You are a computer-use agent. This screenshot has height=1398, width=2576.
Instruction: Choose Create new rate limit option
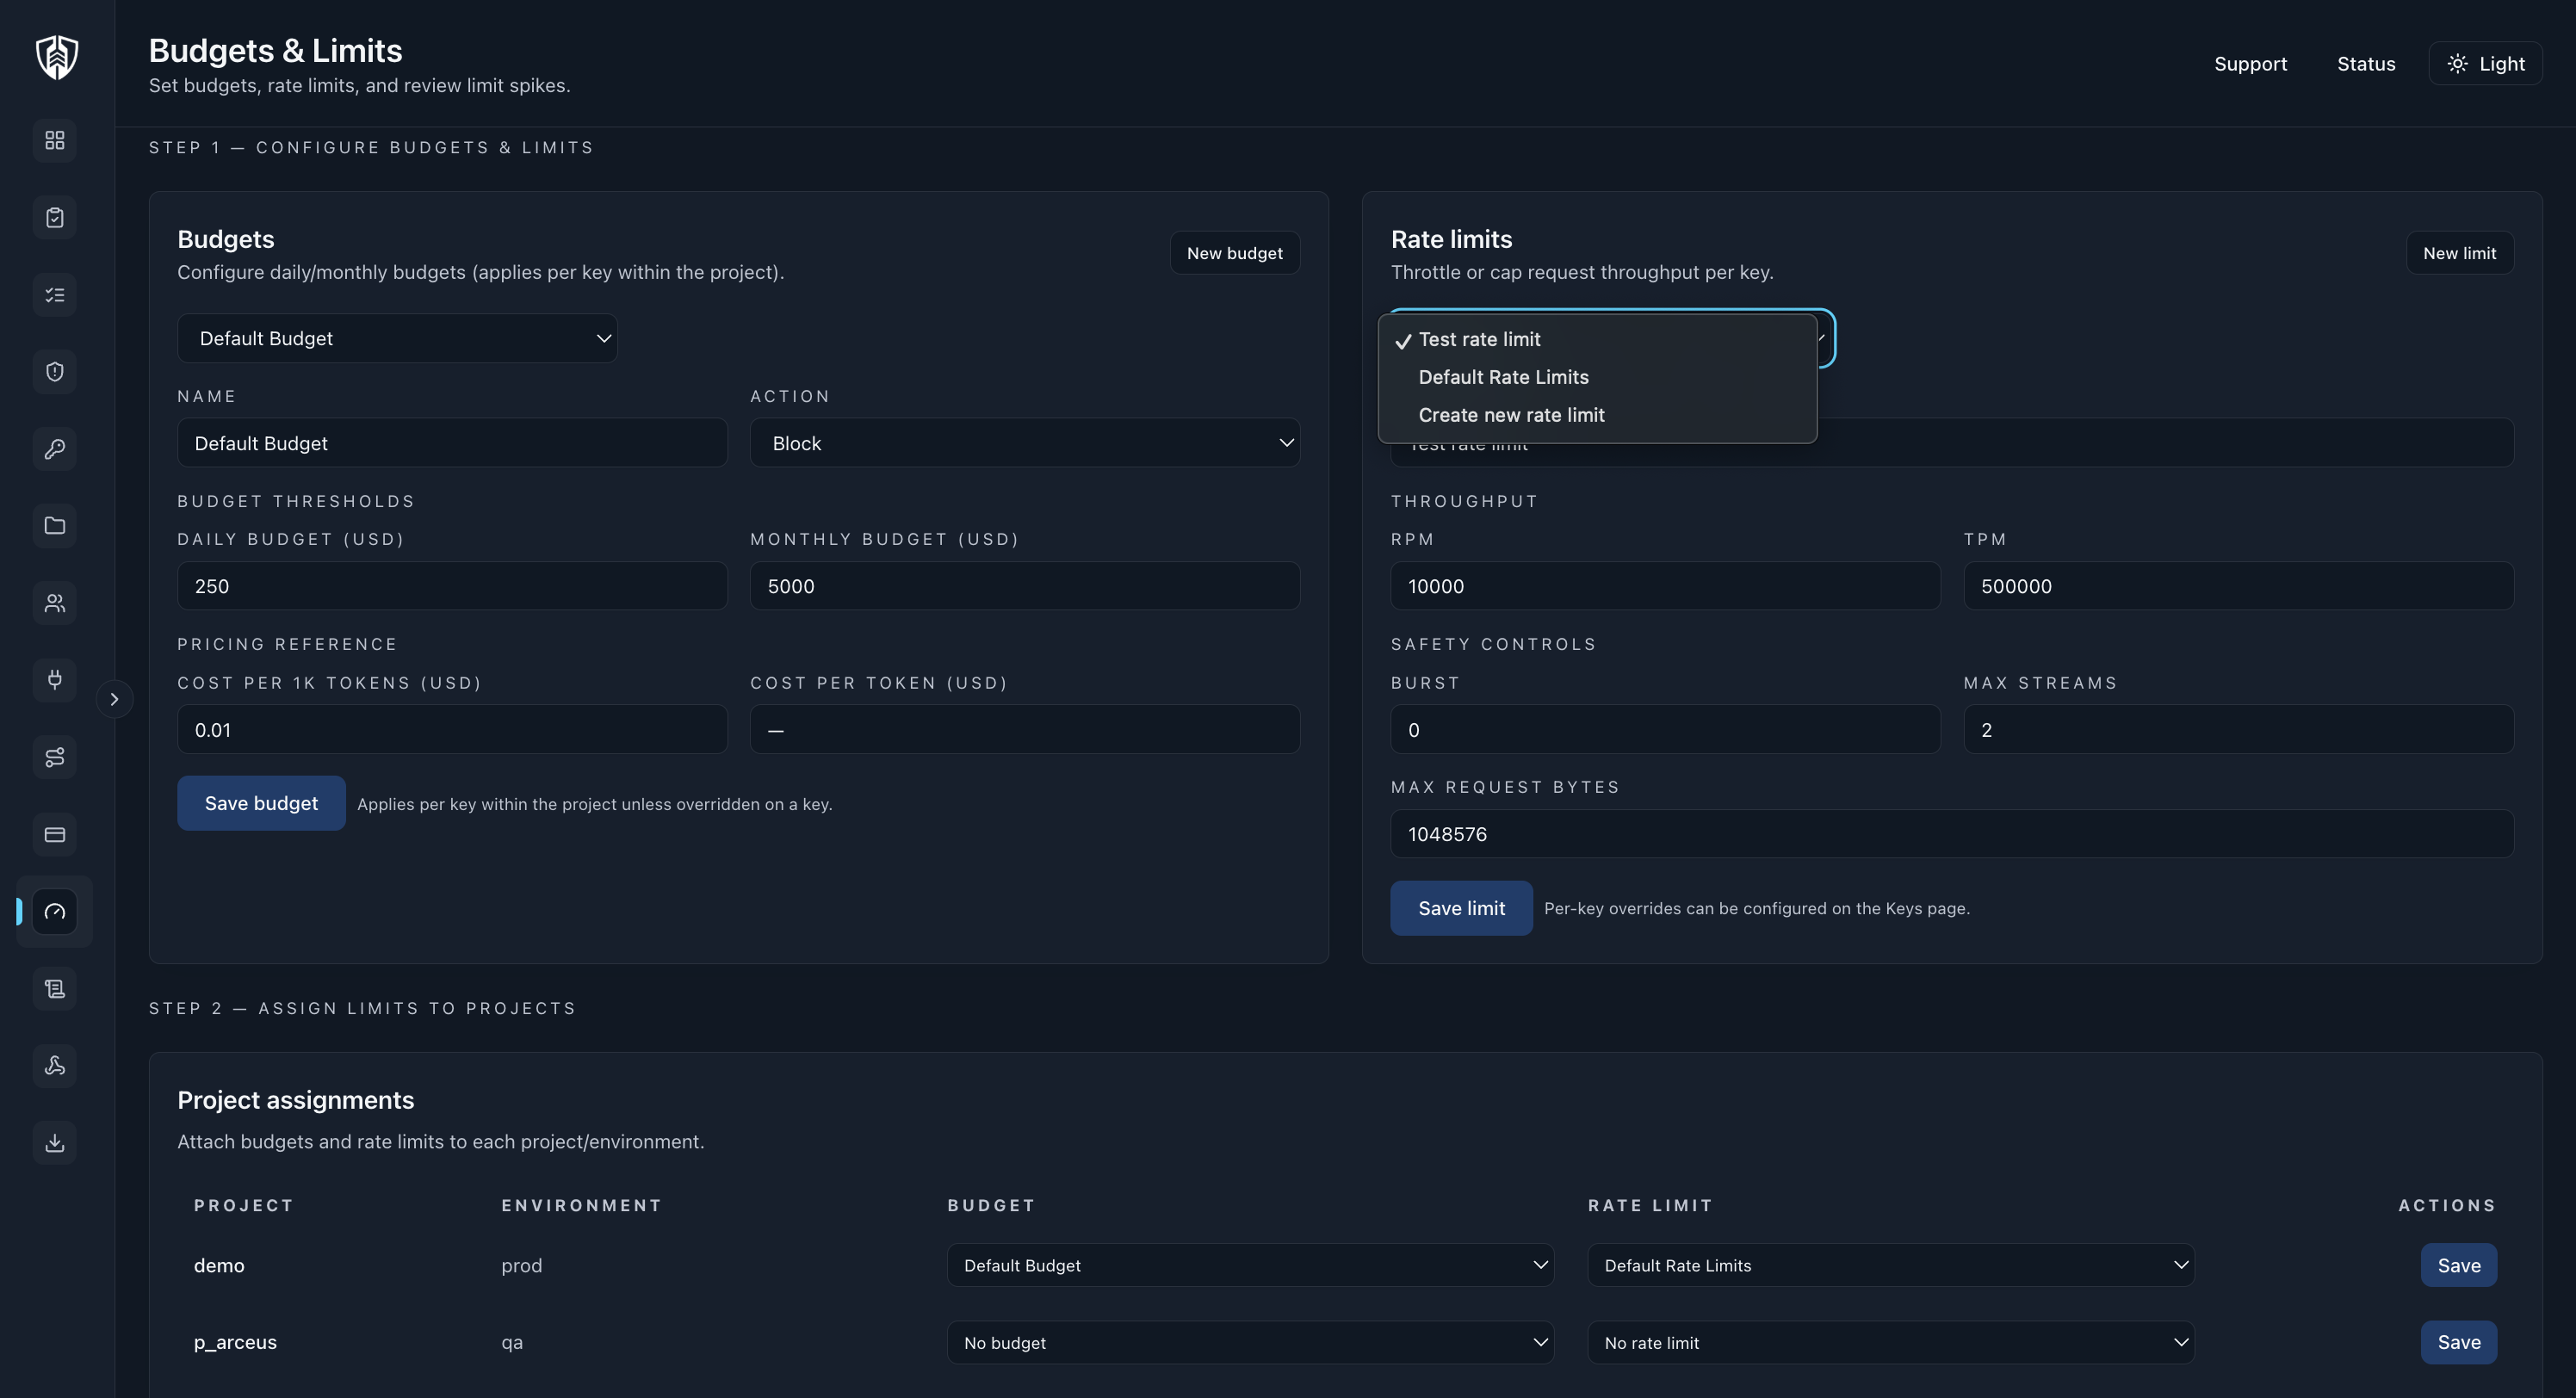click(1511, 414)
